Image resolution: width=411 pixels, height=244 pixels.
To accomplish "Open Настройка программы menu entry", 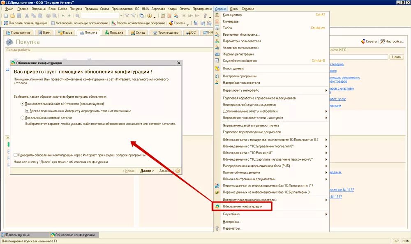I will point(271,76).
